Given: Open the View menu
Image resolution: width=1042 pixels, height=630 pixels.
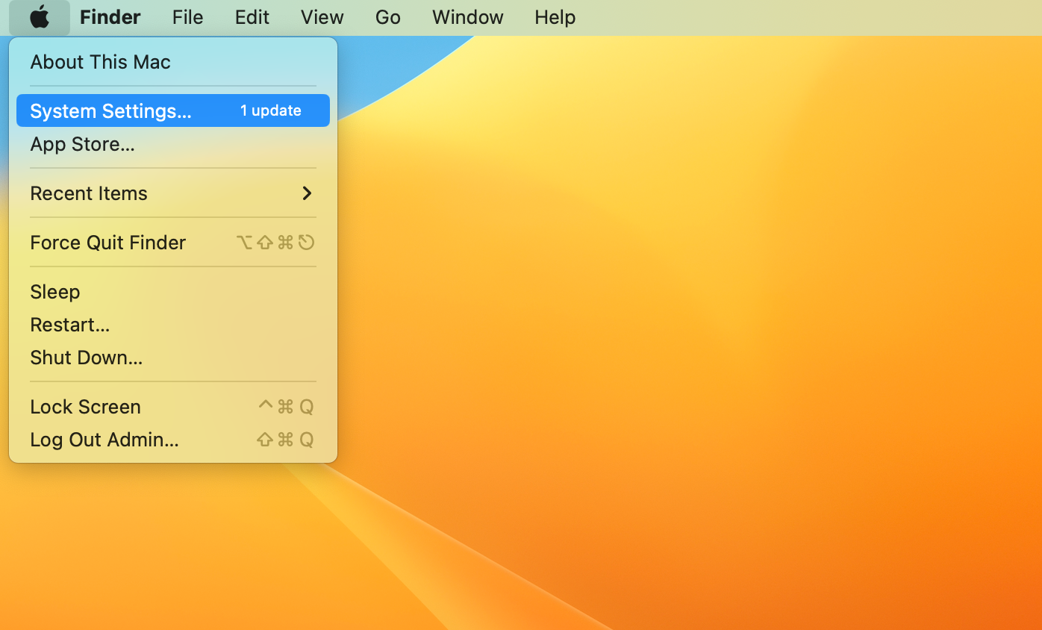Looking at the screenshot, I should tap(322, 17).
